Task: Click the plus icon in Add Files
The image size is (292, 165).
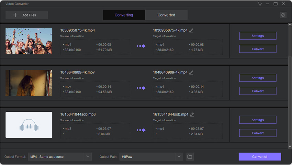Action: pos(15,15)
